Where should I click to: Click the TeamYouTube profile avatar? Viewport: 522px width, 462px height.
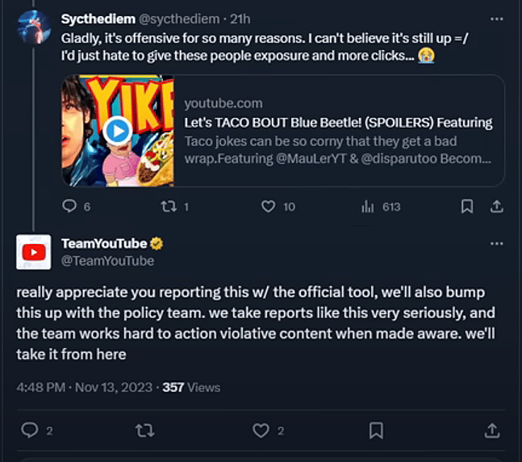point(33,252)
